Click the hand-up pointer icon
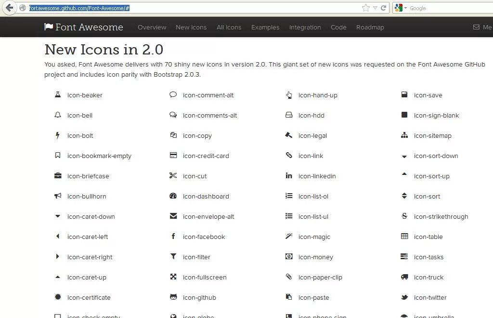The image size is (493, 318). click(x=289, y=94)
